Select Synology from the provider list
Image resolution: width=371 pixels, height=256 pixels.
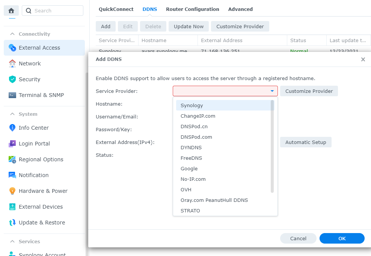click(x=192, y=105)
